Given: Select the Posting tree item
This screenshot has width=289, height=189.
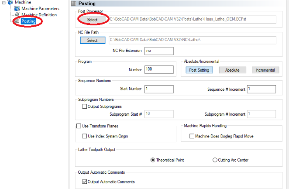Looking at the screenshot, I should click(28, 21).
